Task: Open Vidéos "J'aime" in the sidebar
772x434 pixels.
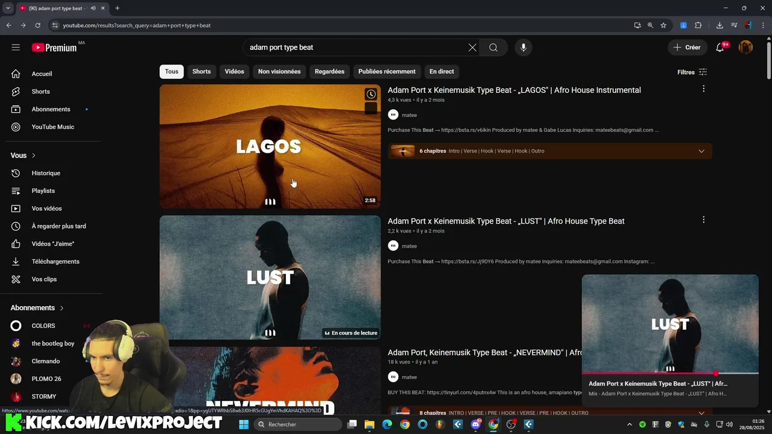Action: tap(51, 244)
